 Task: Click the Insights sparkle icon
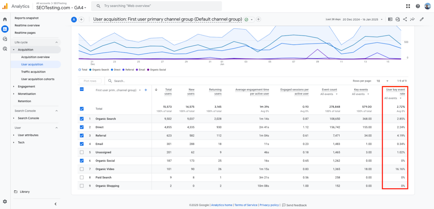pos(412,19)
